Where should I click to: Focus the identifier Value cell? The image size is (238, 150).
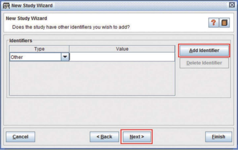(x=122, y=57)
